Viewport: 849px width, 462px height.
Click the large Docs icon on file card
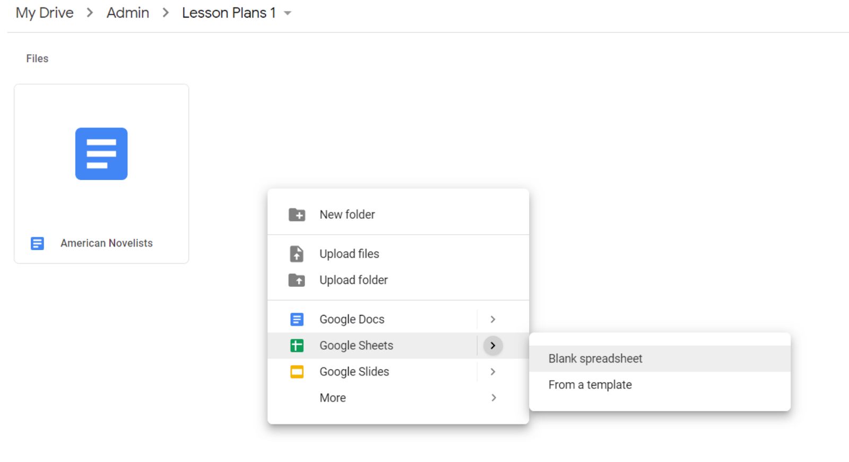point(101,153)
